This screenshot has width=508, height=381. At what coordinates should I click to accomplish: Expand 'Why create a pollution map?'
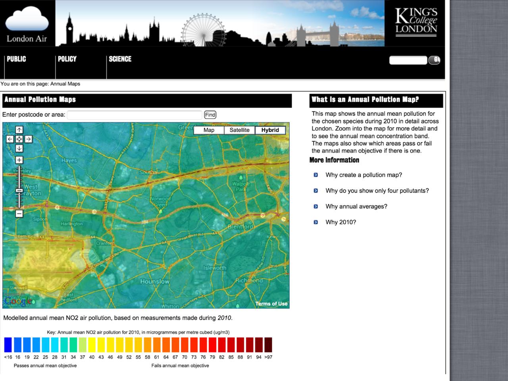tap(364, 175)
